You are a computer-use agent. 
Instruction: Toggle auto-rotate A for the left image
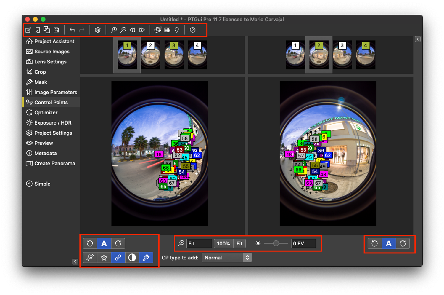(x=104, y=244)
